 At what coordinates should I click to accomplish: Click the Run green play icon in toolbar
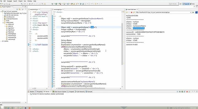point(56,4)
